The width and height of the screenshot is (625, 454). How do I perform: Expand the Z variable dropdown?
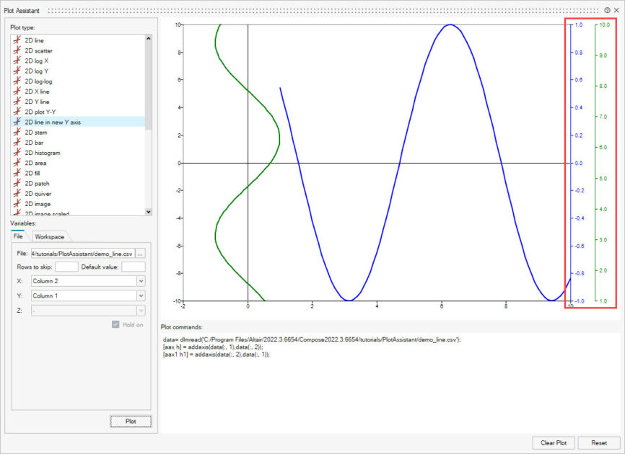(x=141, y=310)
